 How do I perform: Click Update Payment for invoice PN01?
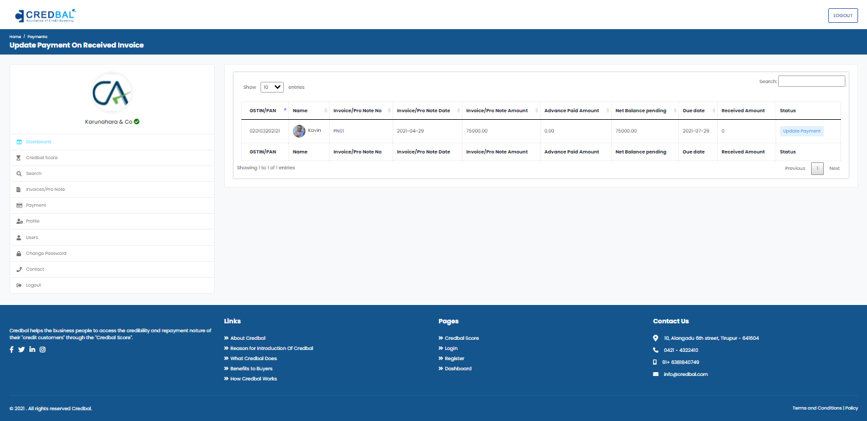point(802,131)
